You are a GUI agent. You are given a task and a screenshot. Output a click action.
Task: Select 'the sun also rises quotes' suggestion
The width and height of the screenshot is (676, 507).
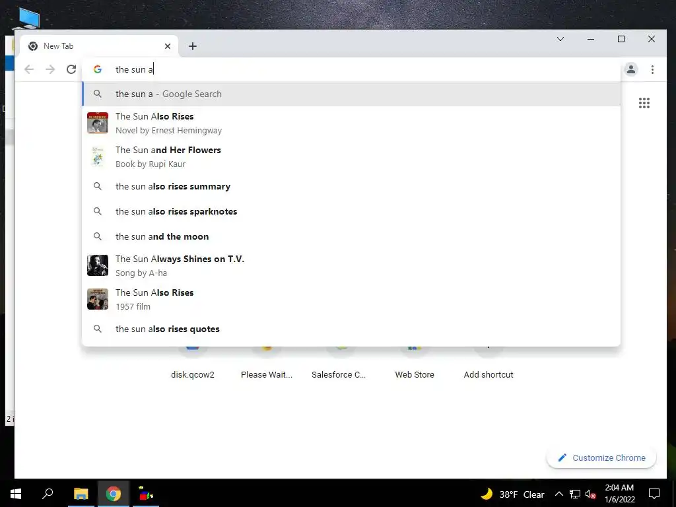tap(351, 329)
